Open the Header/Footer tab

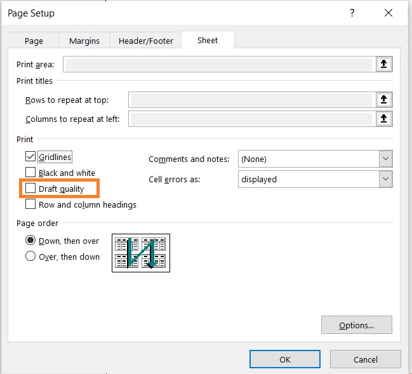point(146,41)
